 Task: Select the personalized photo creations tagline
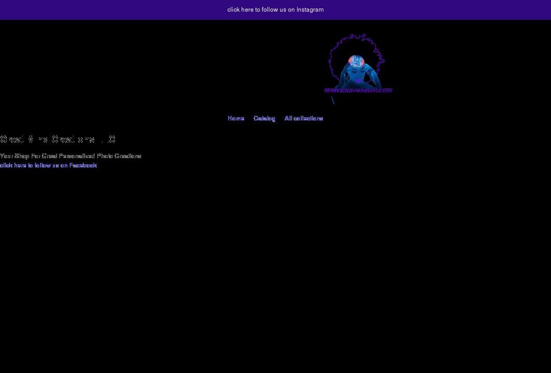pyautogui.click(x=70, y=155)
